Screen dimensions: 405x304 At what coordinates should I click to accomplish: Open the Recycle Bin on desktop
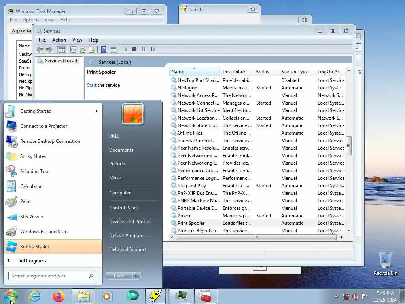click(x=385, y=263)
